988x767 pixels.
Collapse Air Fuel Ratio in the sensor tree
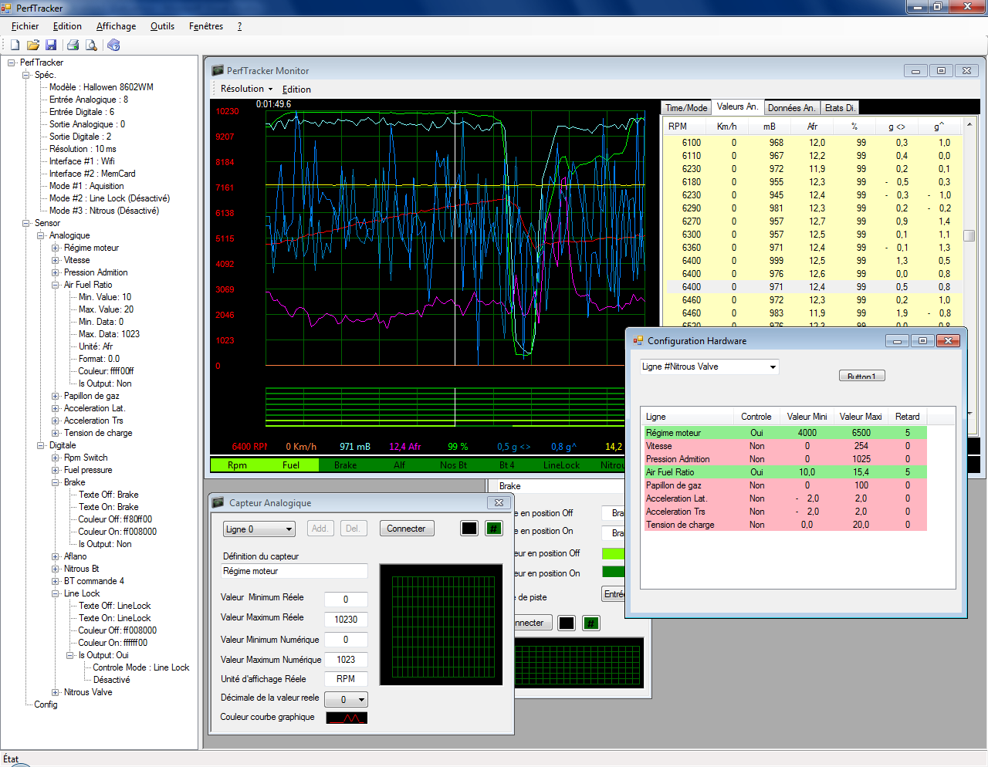[x=56, y=285]
